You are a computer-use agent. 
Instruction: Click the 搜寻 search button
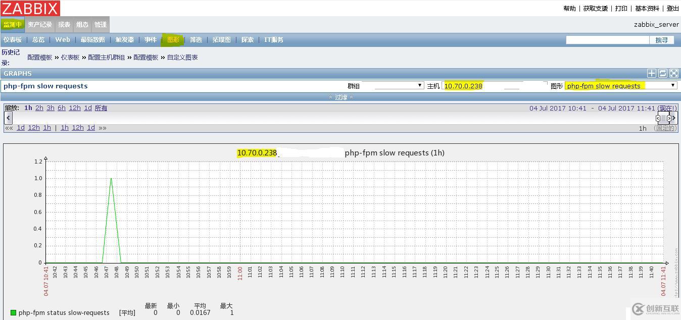point(662,39)
